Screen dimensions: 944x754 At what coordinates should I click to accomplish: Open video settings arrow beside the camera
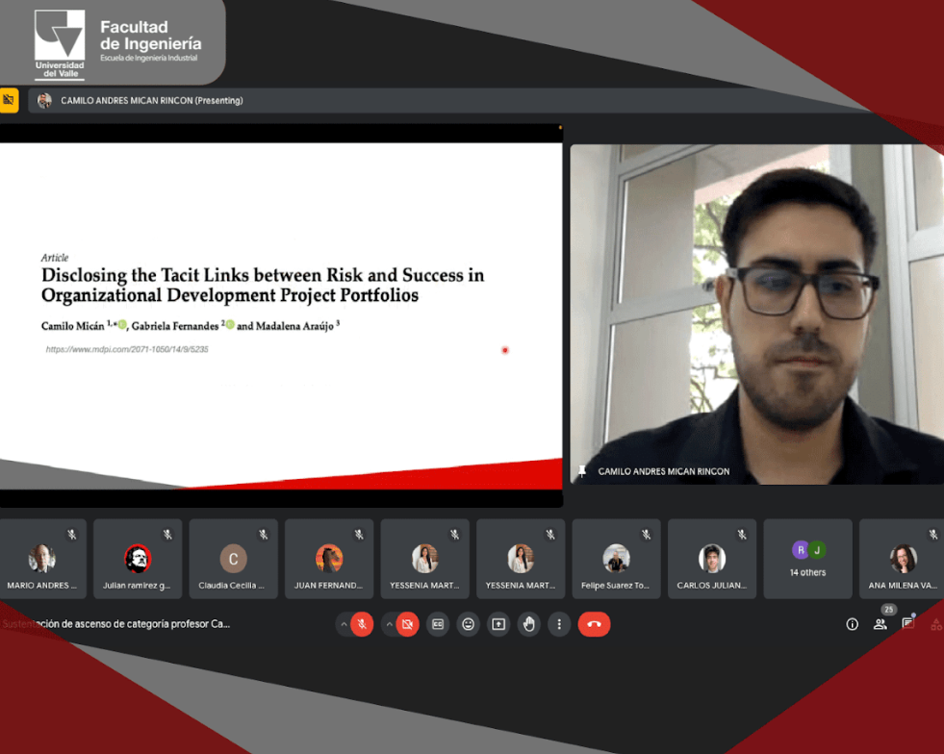pos(390,624)
